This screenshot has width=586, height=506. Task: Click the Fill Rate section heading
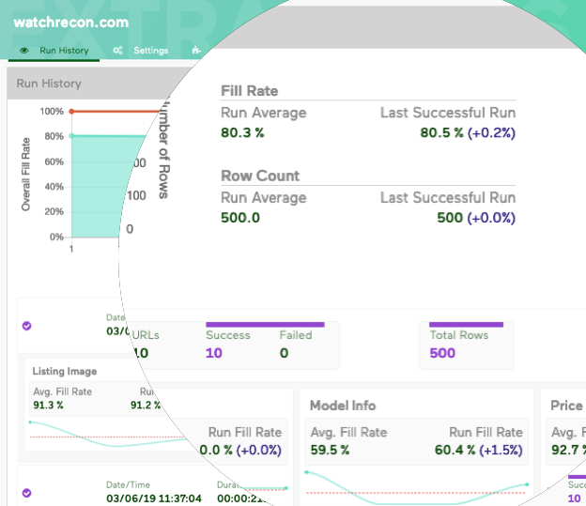[x=249, y=91]
